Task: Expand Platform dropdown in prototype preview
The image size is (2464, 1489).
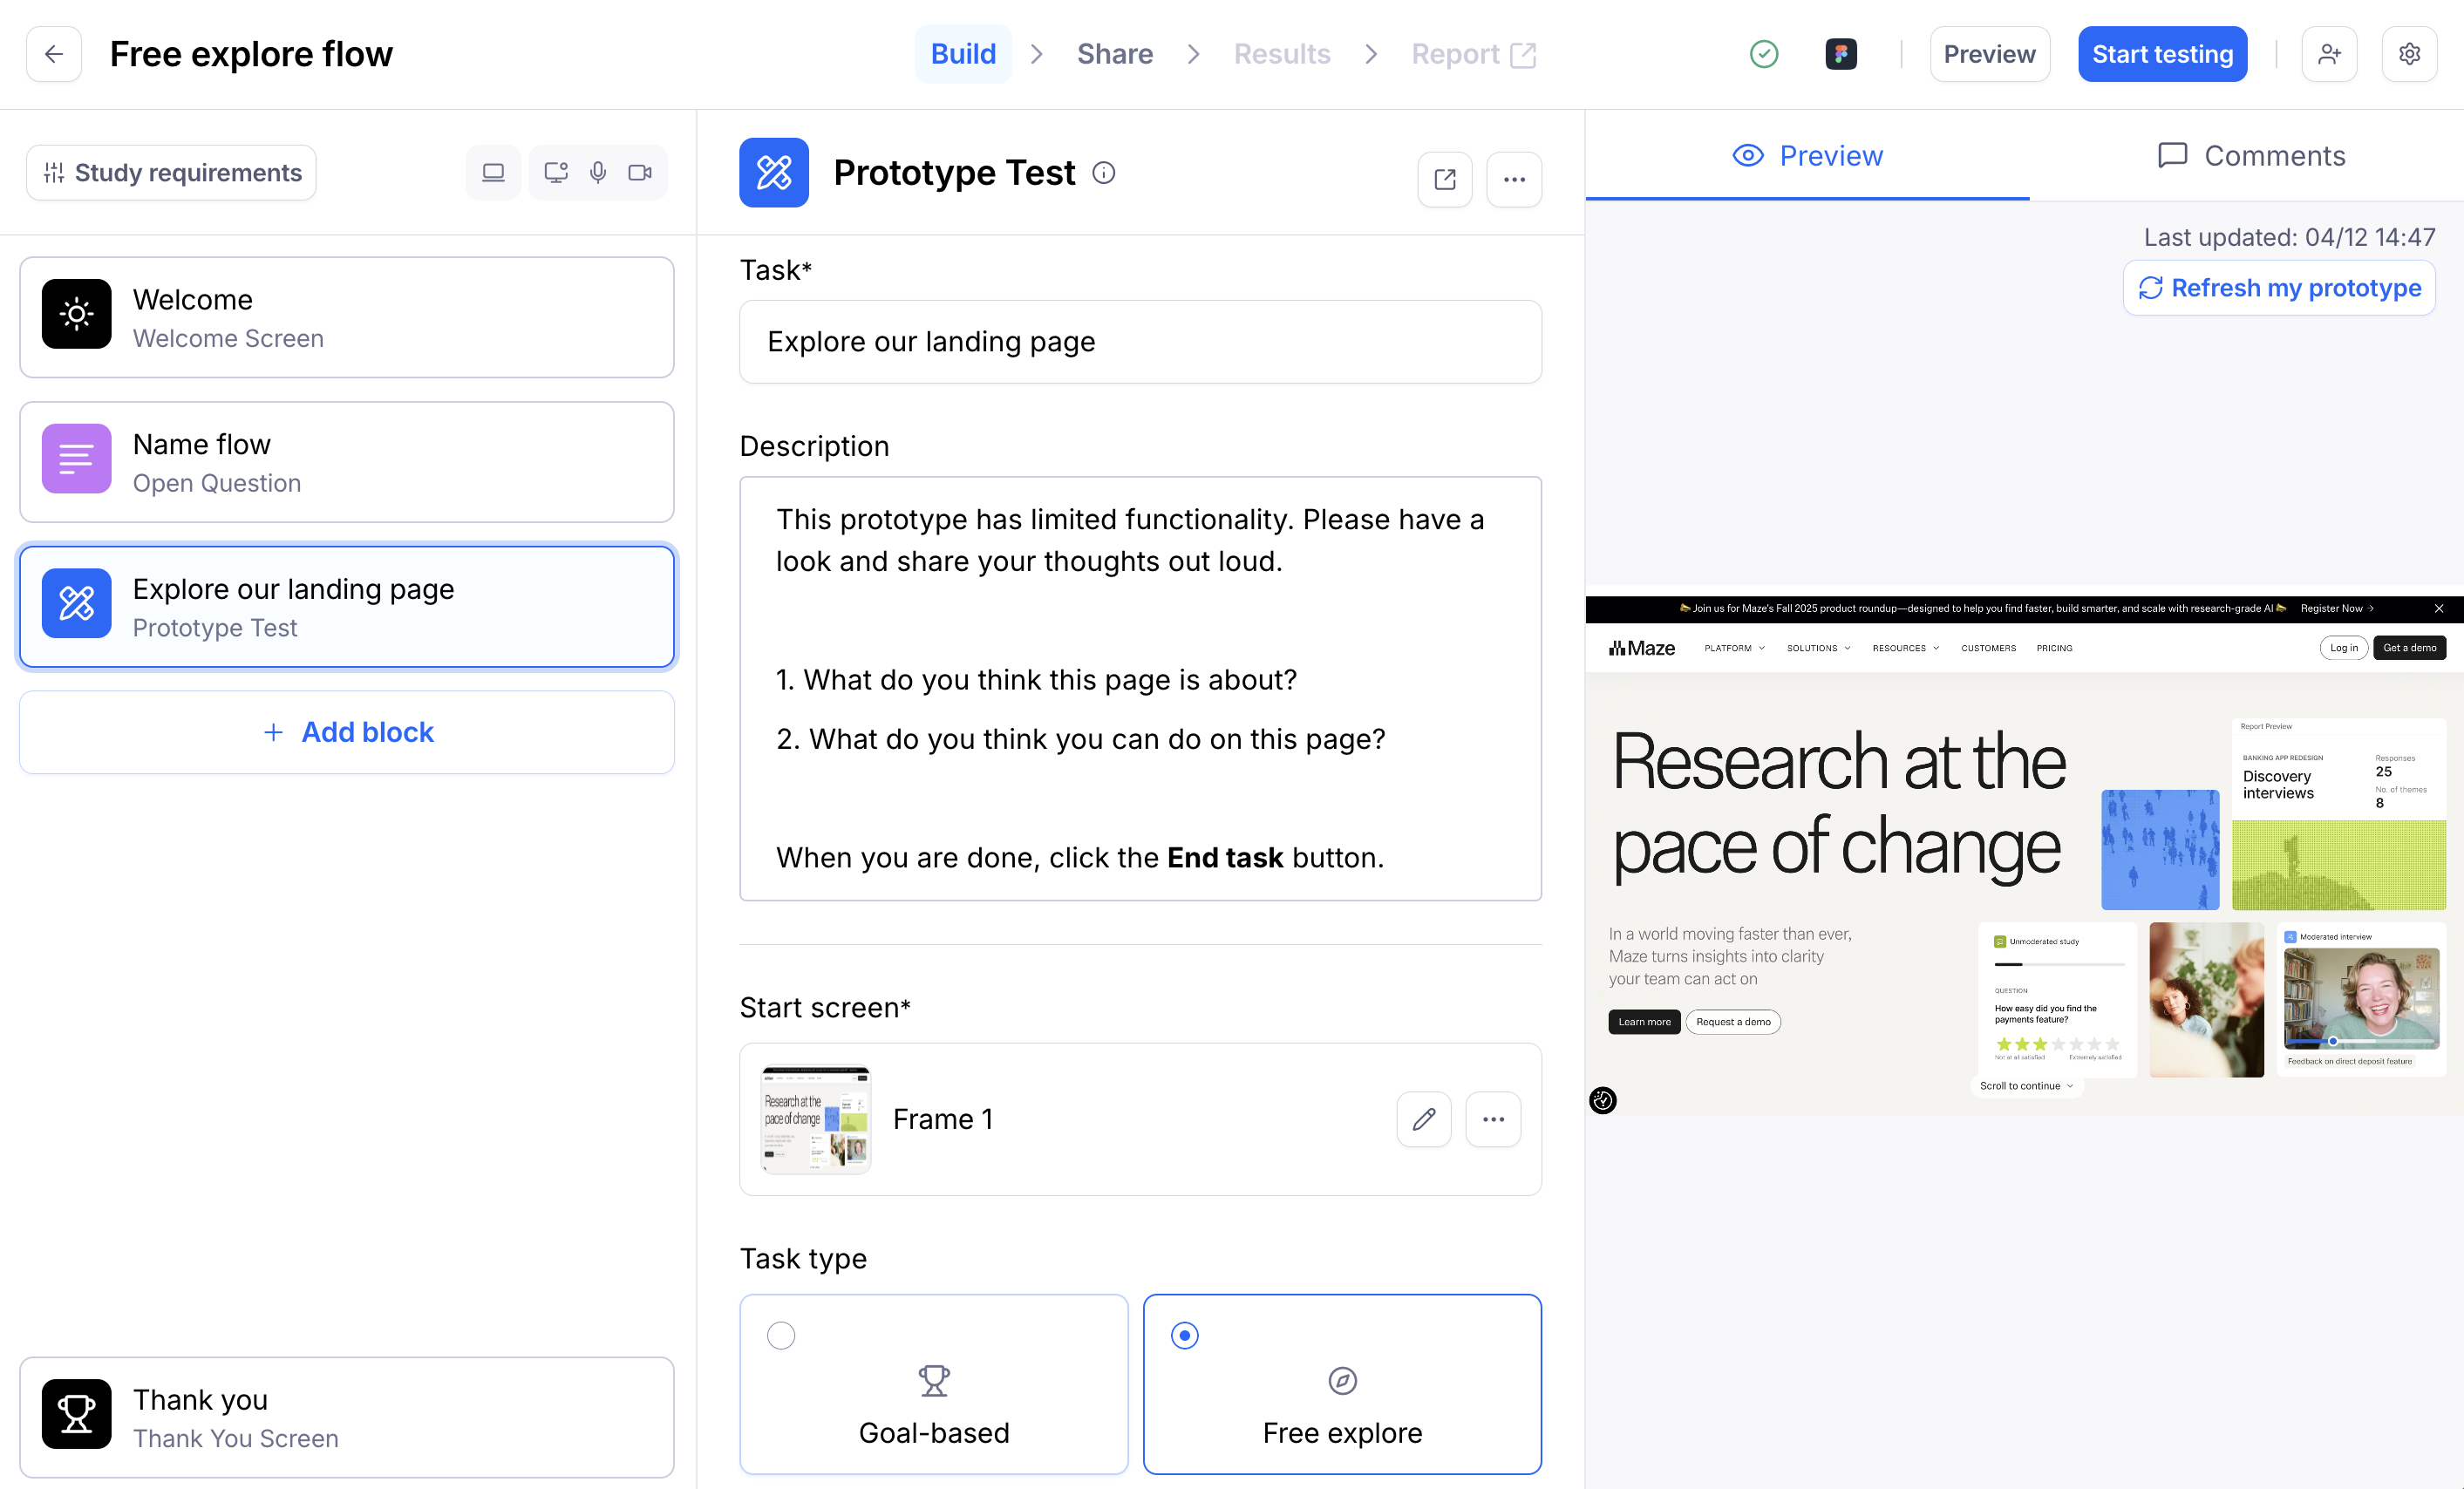Action: pyautogui.click(x=1734, y=648)
